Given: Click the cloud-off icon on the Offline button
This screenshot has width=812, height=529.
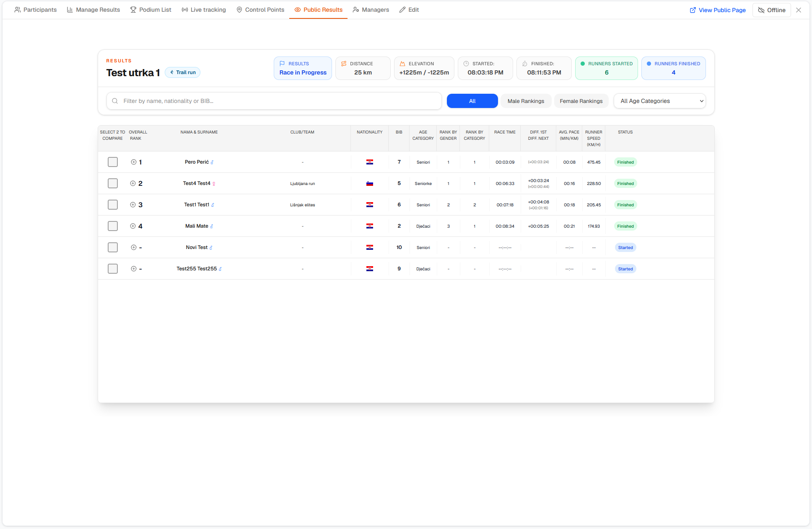Looking at the screenshot, I should 761,10.
